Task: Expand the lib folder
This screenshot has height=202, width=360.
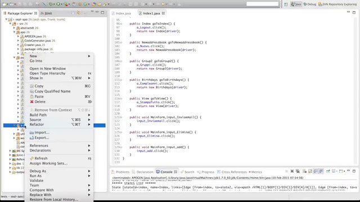Action: pos(10,168)
